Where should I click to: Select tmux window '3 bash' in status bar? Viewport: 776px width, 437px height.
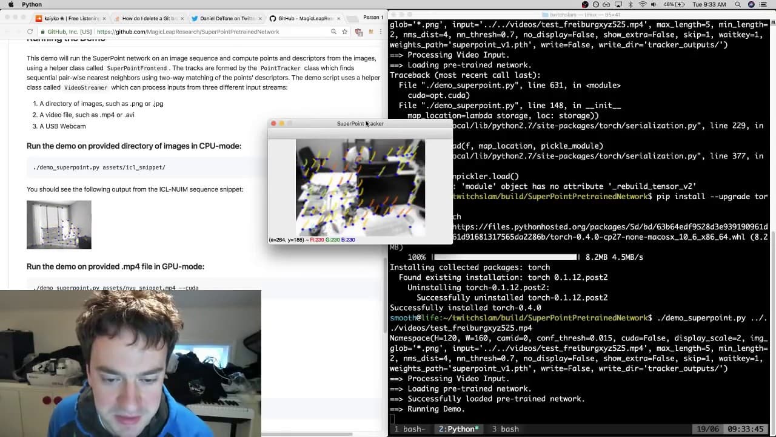(x=505, y=429)
